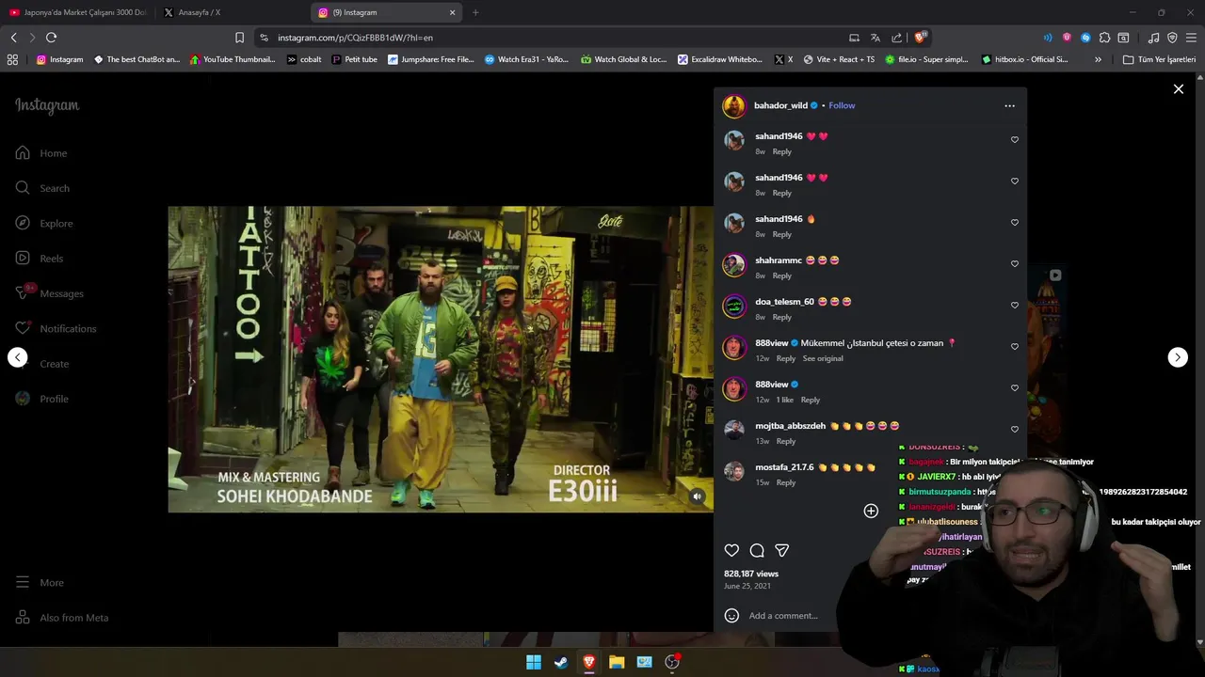Image resolution: width=1205 pixels, height=677 pixels.
Task: Switch to Anasayfa / X tab
Action: pyautogui.click(x=200, y=12)
